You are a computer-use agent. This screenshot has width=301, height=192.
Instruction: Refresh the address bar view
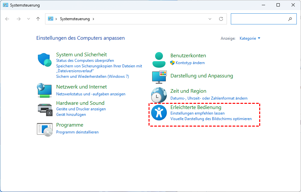click(221, 19)
